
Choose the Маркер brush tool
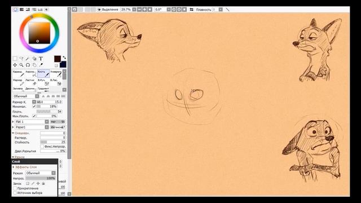point(19,82)
